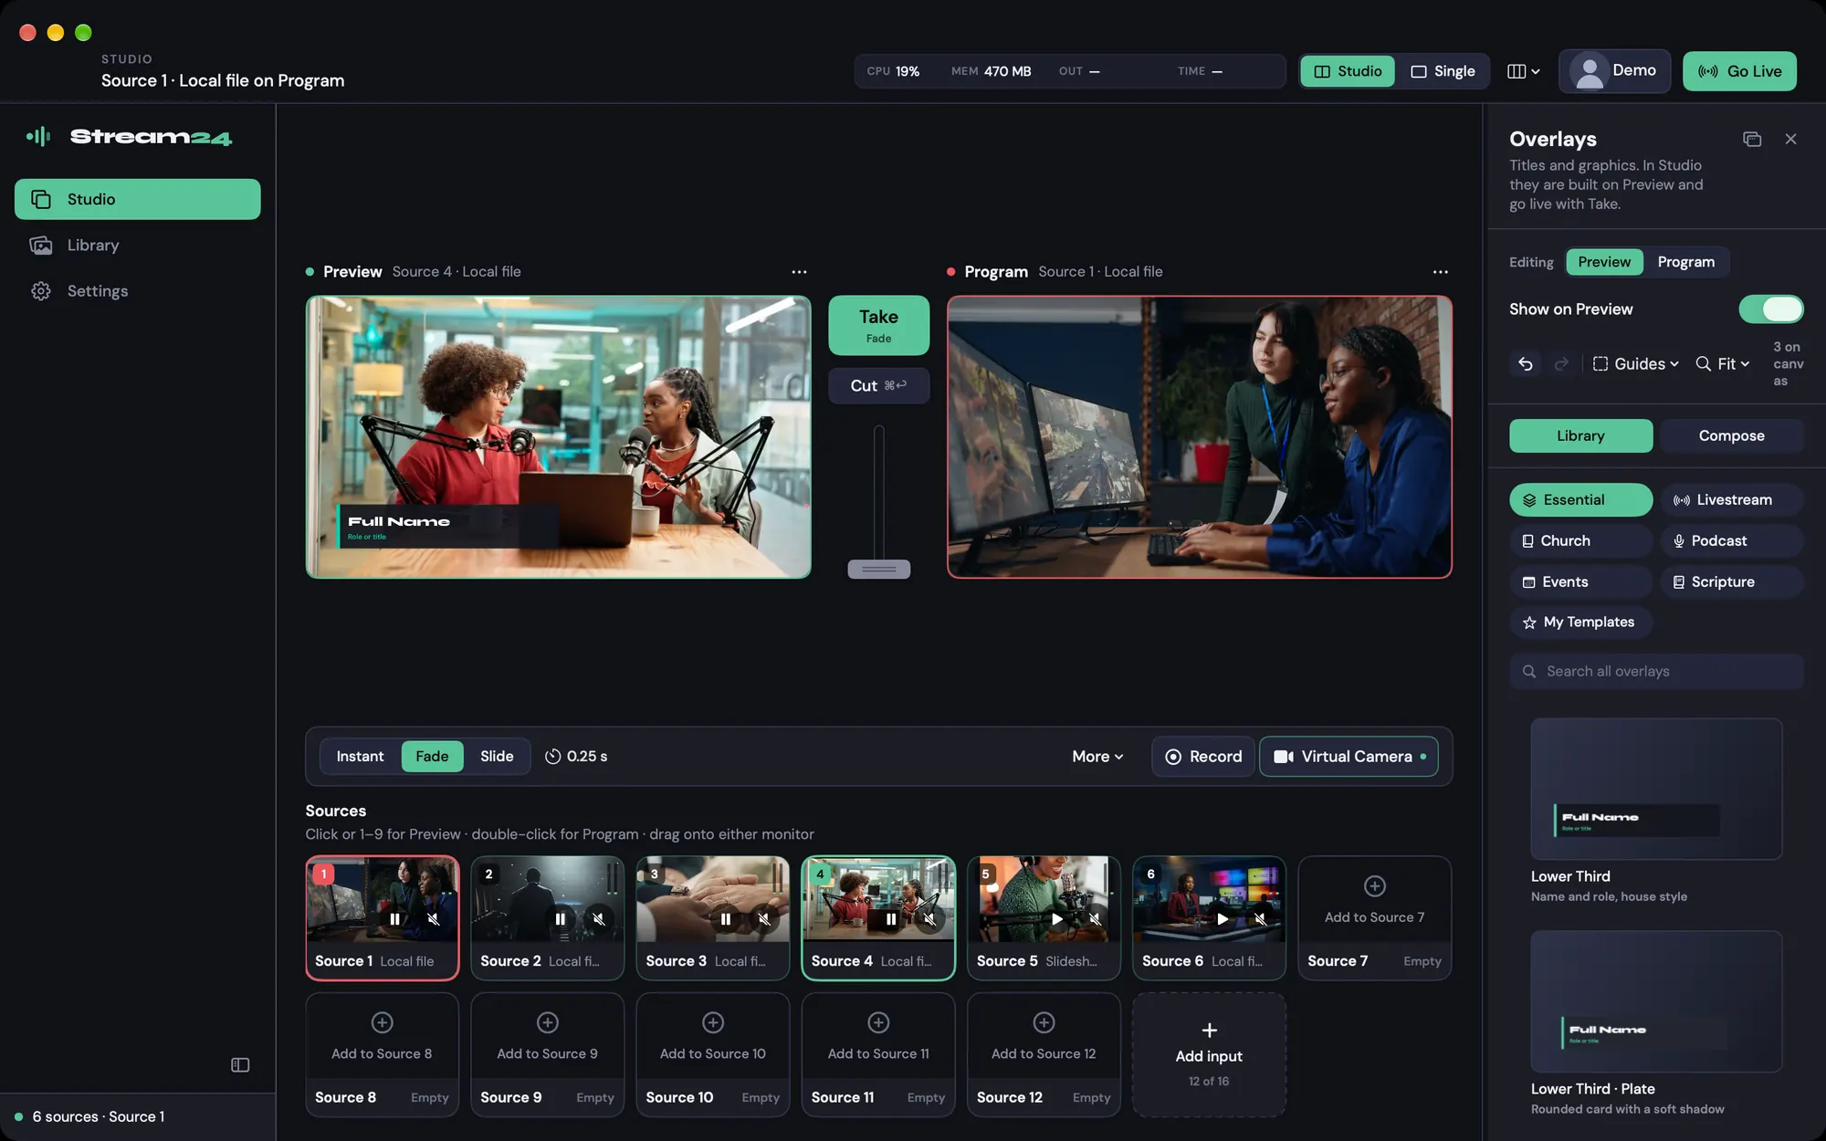Open My Templates category
1826x1141 pixels.
click(x=1580, y=622)
